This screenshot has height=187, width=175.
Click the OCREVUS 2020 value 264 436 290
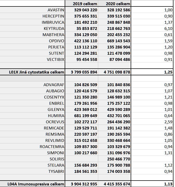coord(114,122)
